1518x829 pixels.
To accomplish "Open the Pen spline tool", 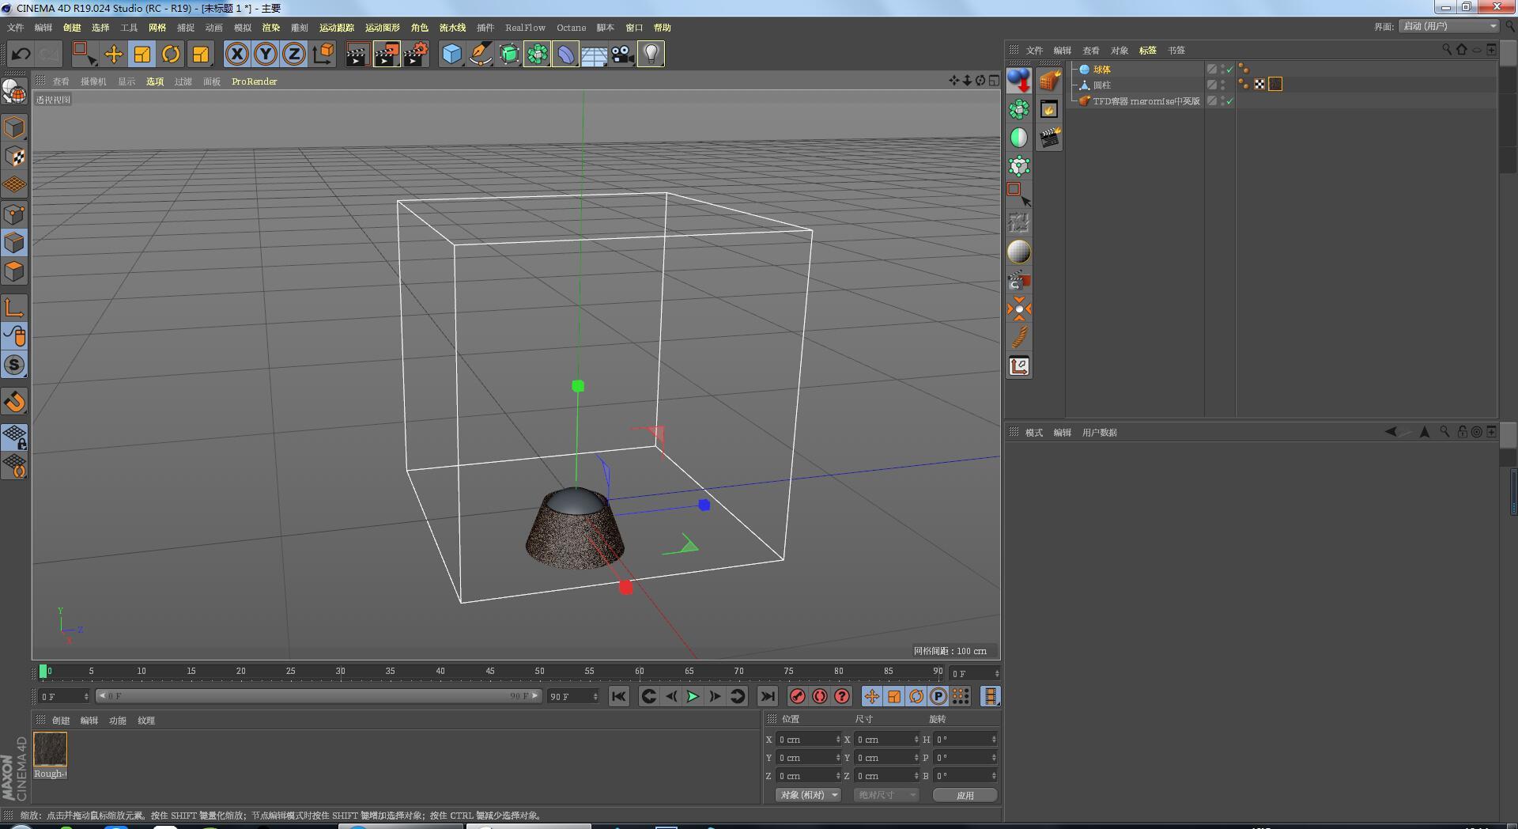I will tap(480, 55).
